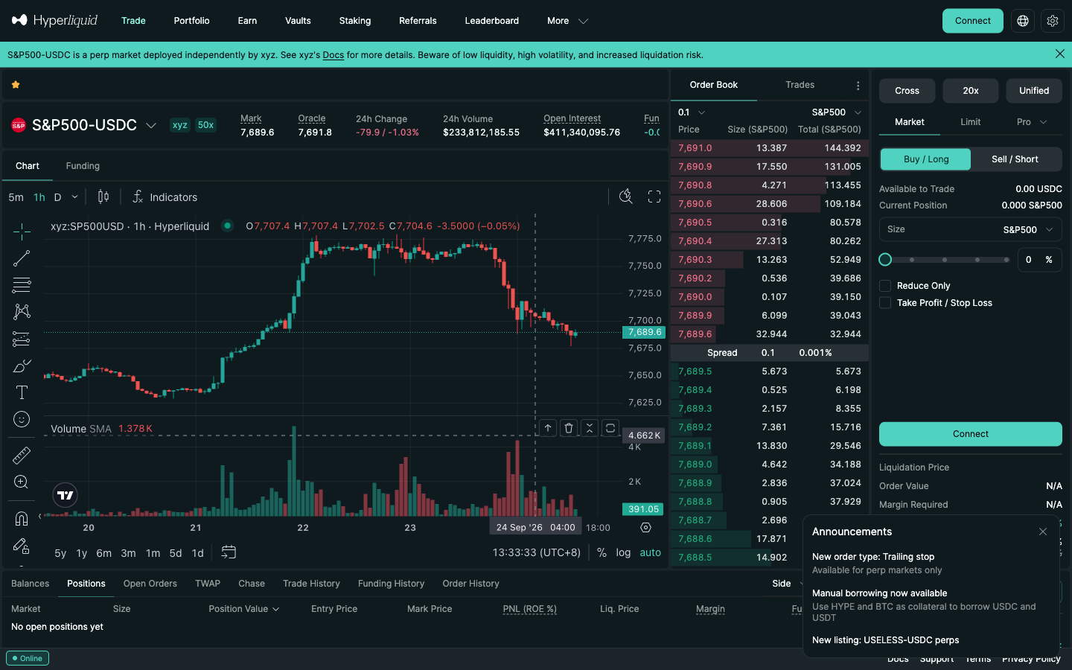Open chart axis settings gear
The image size is (1072, 670).
click(645, 527)
